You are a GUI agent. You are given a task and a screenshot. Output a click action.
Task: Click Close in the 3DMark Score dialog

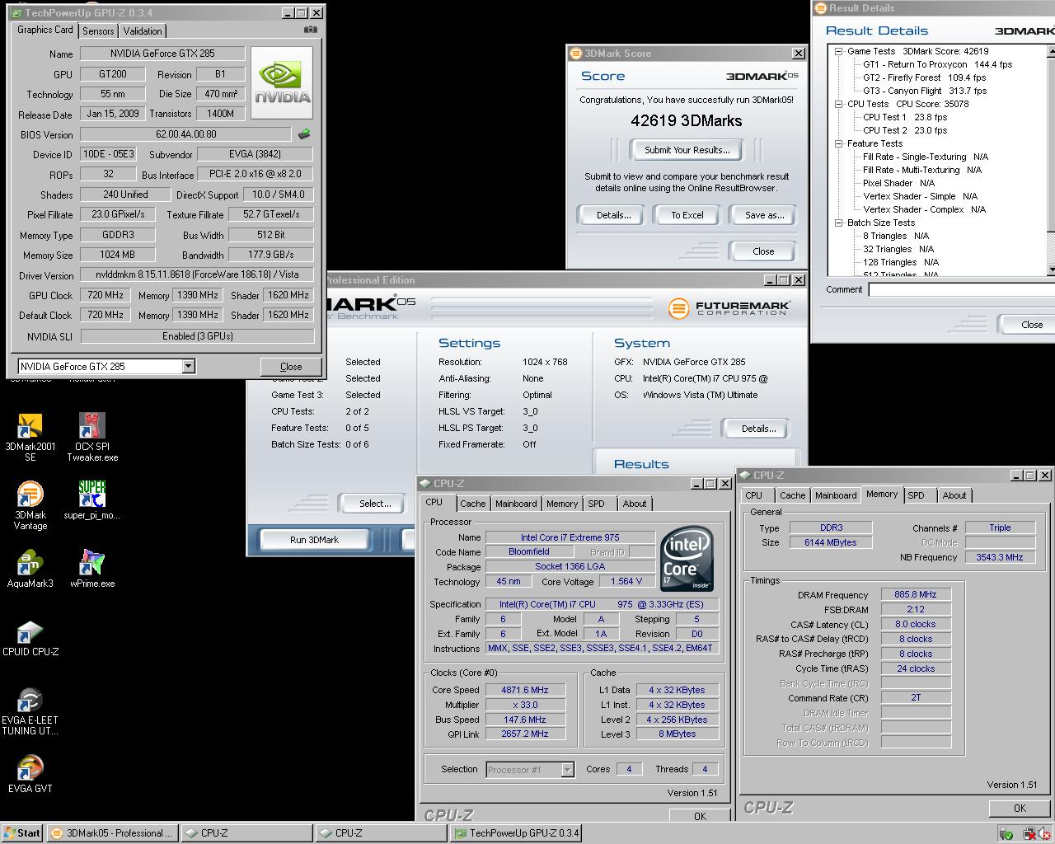click(763, 251)
